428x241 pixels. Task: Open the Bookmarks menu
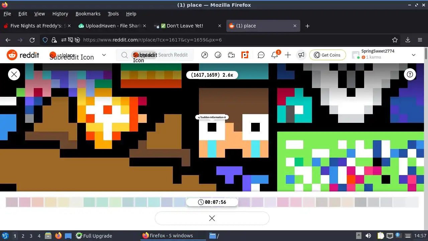[x=88, y=14]
